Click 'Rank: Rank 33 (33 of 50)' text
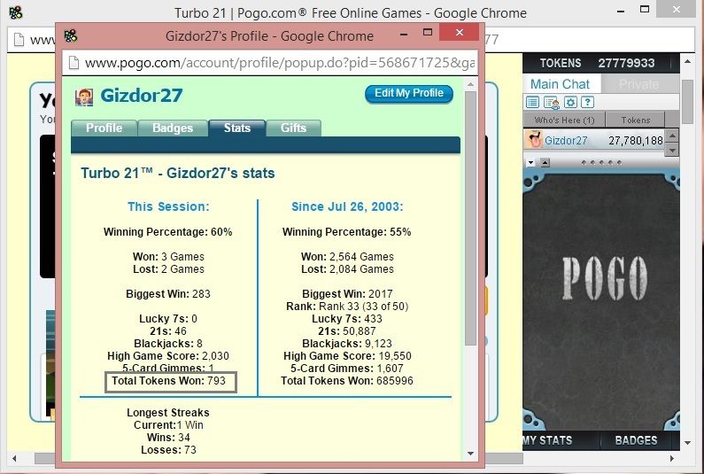 coord(347,307)
